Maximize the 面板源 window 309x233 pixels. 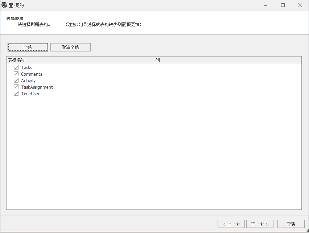(x=283, y=5)
